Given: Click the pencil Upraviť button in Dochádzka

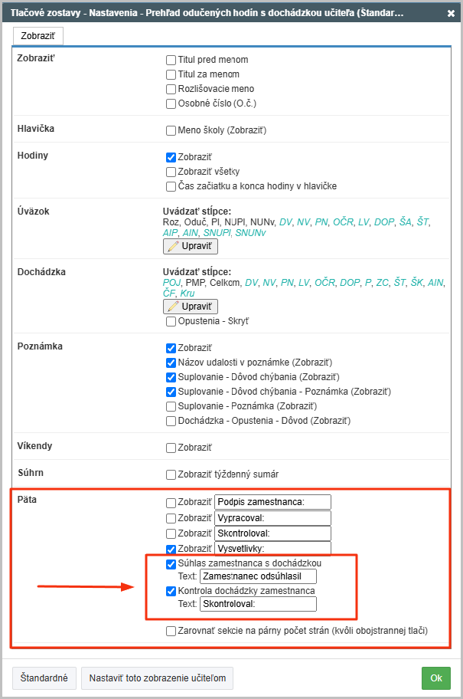Looking at the screenshot, I should pyautogui.click(x=191, y=307).
